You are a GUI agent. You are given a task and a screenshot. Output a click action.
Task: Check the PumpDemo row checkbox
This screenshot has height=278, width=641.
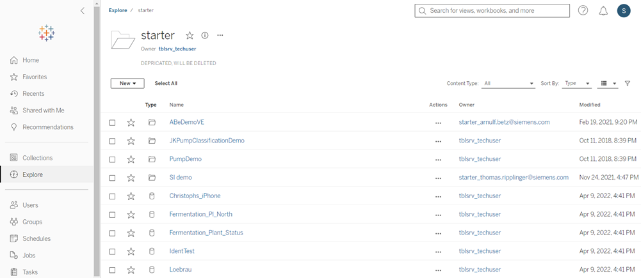pos(113,159)
